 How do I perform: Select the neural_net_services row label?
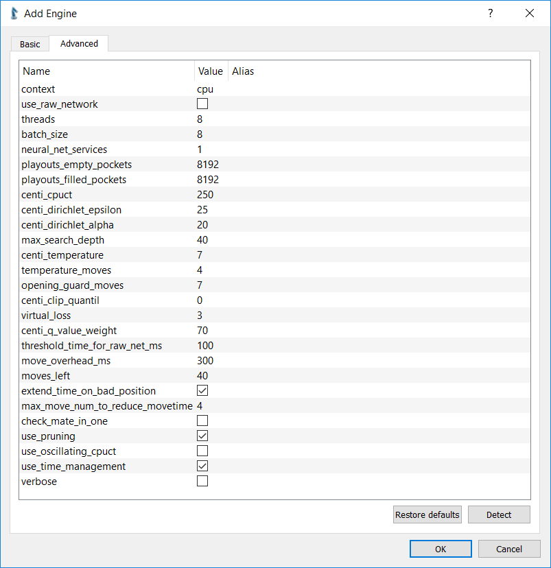[64, 150]
